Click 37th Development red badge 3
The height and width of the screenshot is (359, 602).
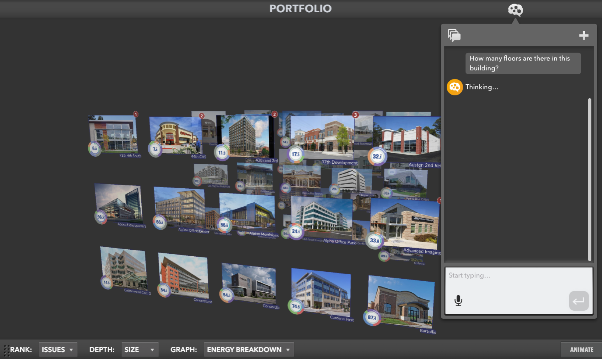(355, 115)
